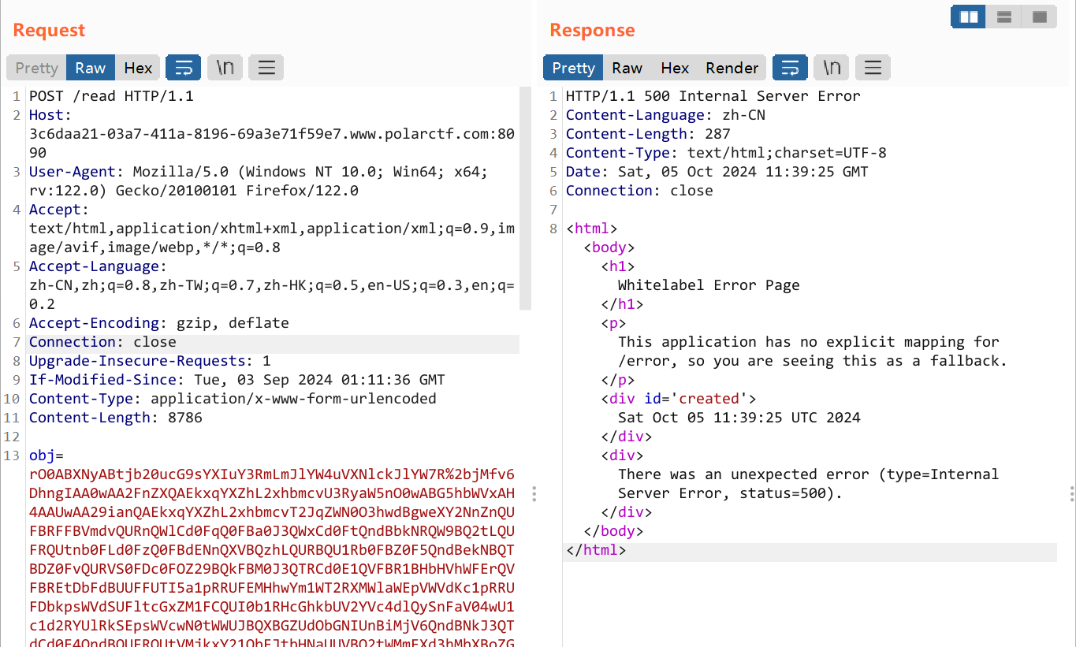The image size is (1076, 647).
Task: Click the 'Content-Length: 8786' line
Action: pyautogui.click(x=116, y=418)
